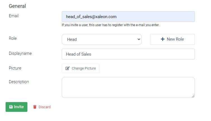Click the plus icon beside New Role
211x121 pixels.
coord(163,39)
